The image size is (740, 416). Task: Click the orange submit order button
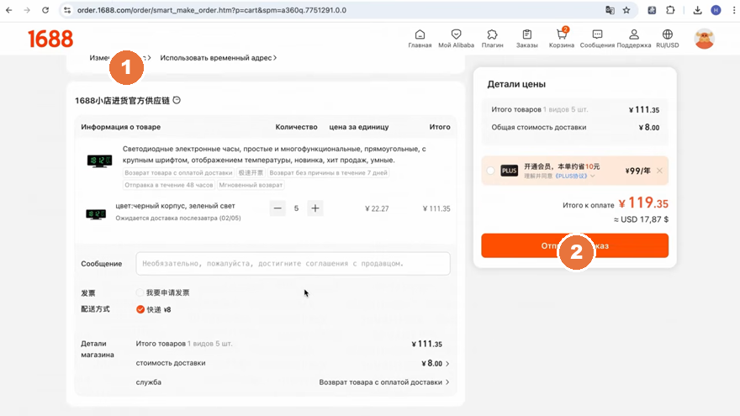(575, 245)
